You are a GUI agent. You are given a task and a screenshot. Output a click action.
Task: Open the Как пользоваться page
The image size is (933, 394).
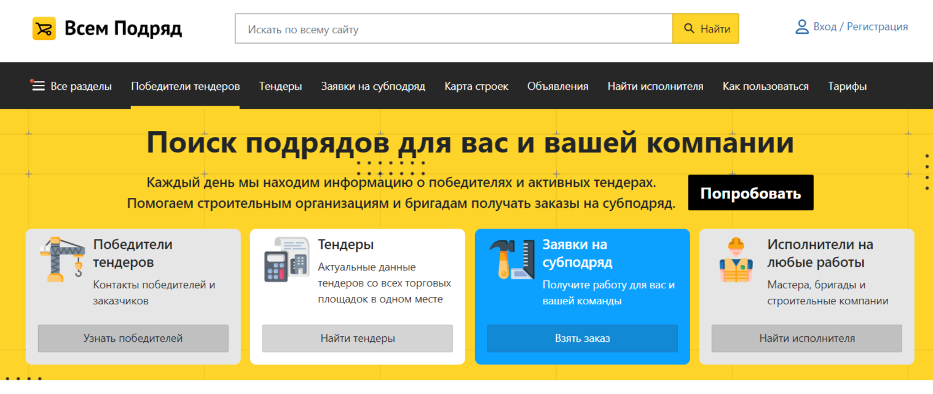765,86
